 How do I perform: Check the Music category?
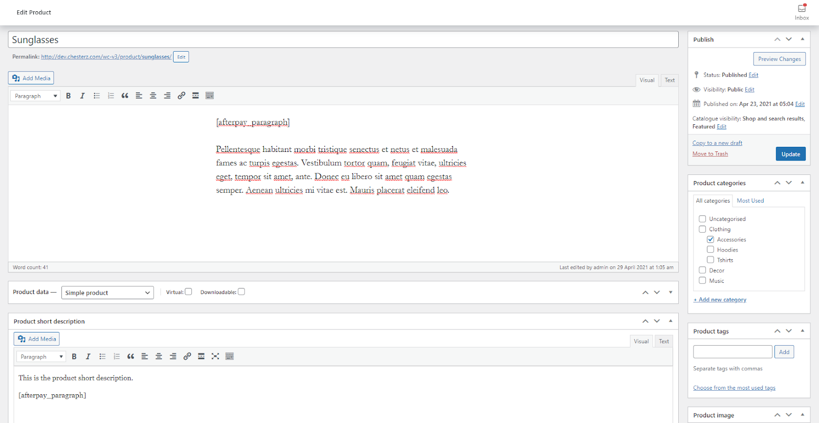tap(702, 280)
